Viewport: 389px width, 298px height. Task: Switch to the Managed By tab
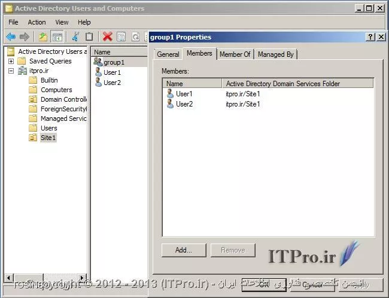tap(276, 54)
